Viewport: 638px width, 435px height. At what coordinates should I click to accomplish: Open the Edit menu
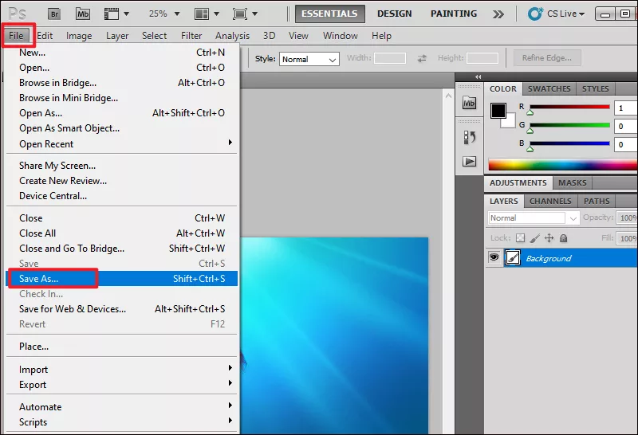tap(45, 36)
